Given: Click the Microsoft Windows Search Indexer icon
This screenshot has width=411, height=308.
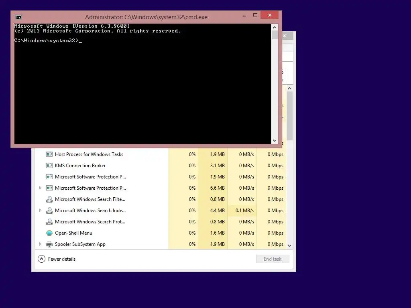Looking at the screenshot, I should [49, 211].
